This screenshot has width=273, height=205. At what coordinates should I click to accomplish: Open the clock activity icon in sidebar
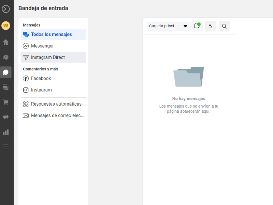coord(6,57)
